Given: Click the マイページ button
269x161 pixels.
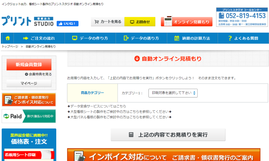Looking at the screenshot, I should tap(29, 83).
